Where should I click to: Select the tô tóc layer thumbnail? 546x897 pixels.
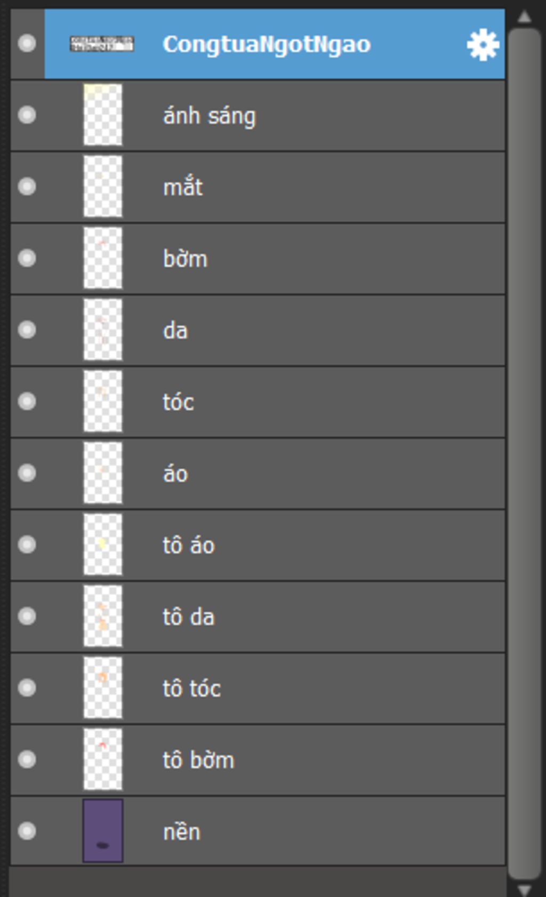click(102, 687)
